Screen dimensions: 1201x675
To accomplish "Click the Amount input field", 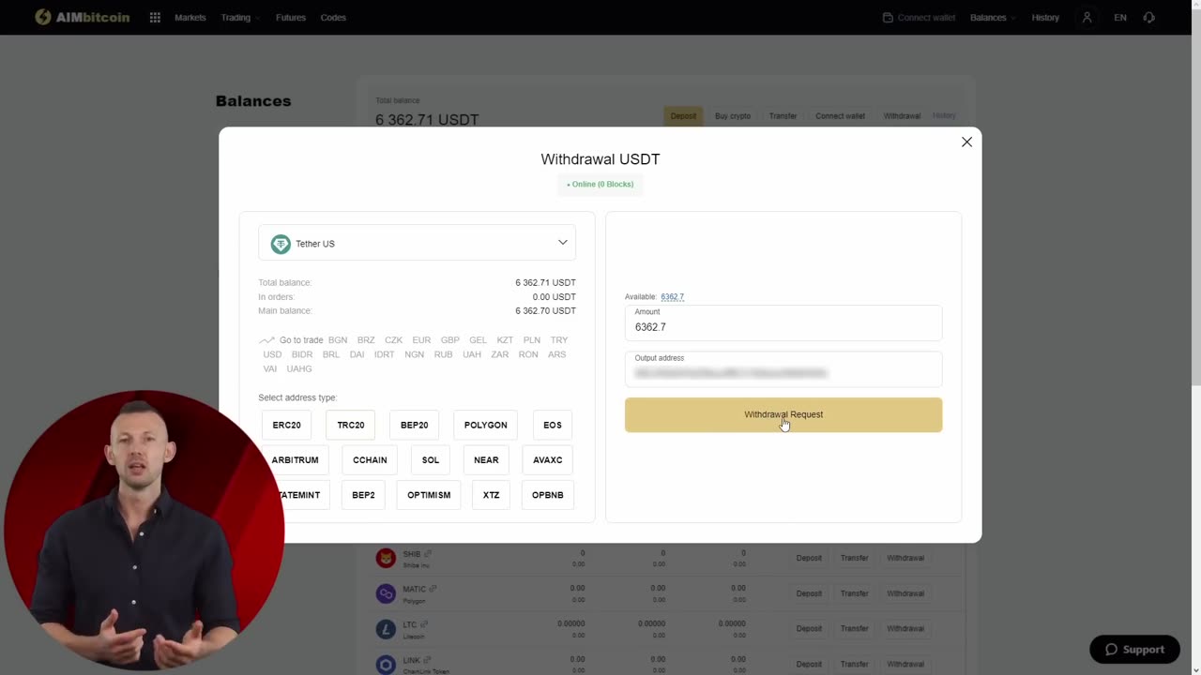I will pos(783,322).
